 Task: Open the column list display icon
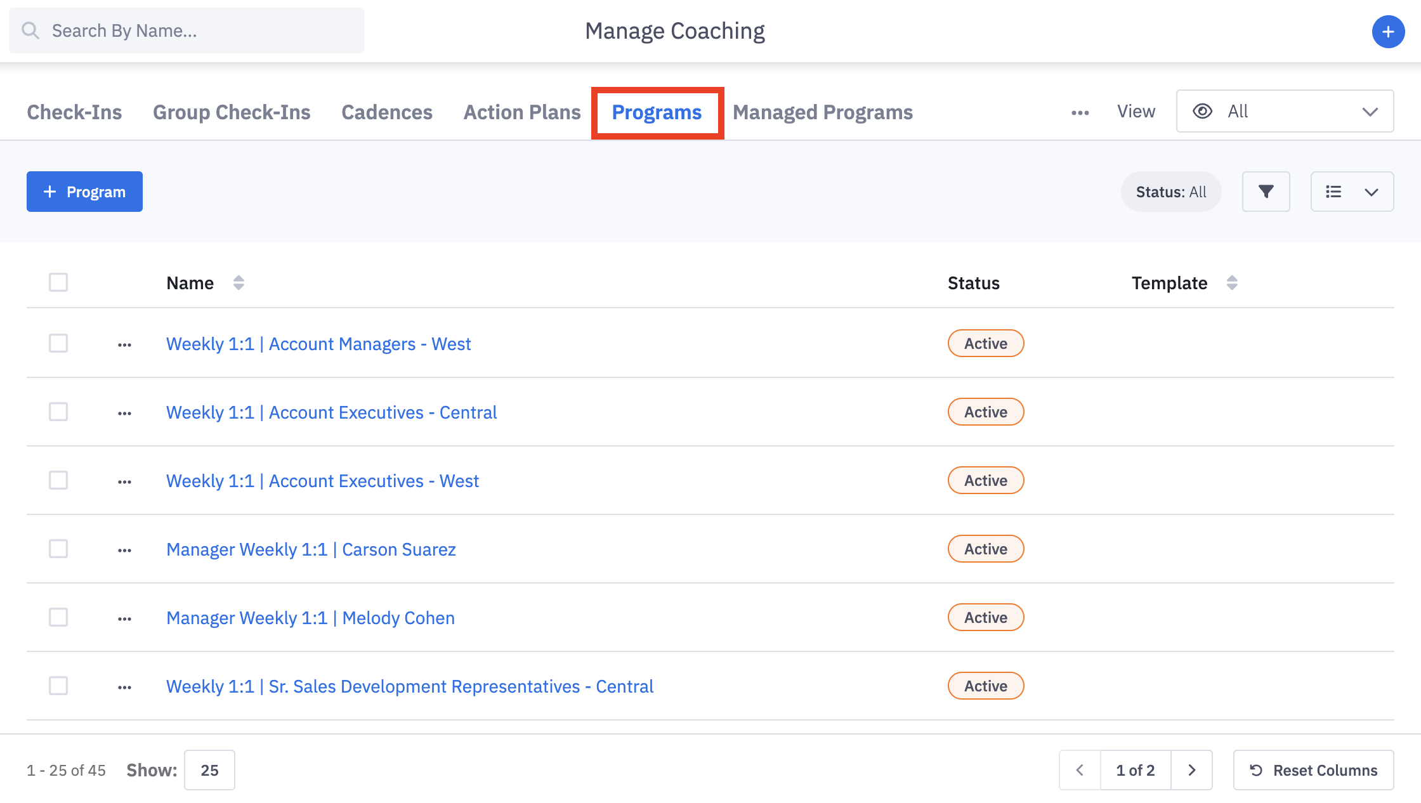(1352, 192)
